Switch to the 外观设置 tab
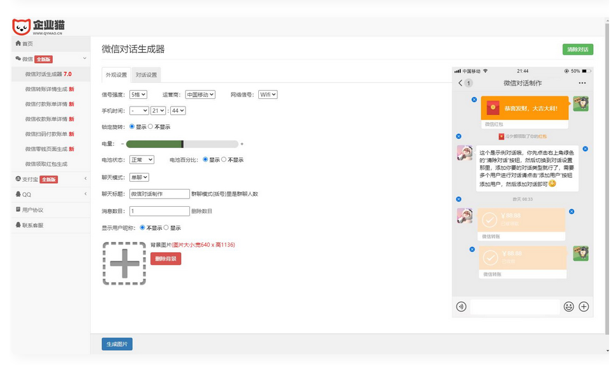This screenshot has height=365, width=611. [x=116, y=75]
